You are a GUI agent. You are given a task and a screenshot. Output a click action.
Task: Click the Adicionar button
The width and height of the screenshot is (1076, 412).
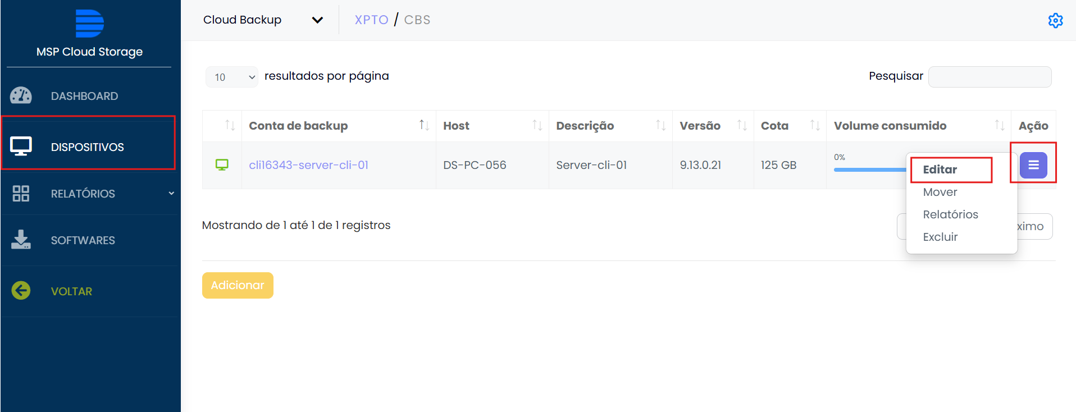(238, 285)
